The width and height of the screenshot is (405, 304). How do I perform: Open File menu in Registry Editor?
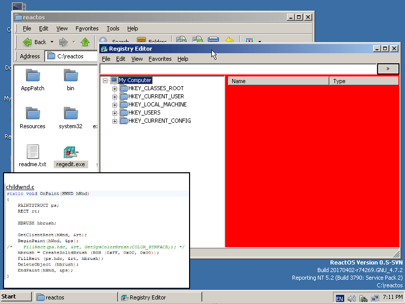[x=106, y=59]
